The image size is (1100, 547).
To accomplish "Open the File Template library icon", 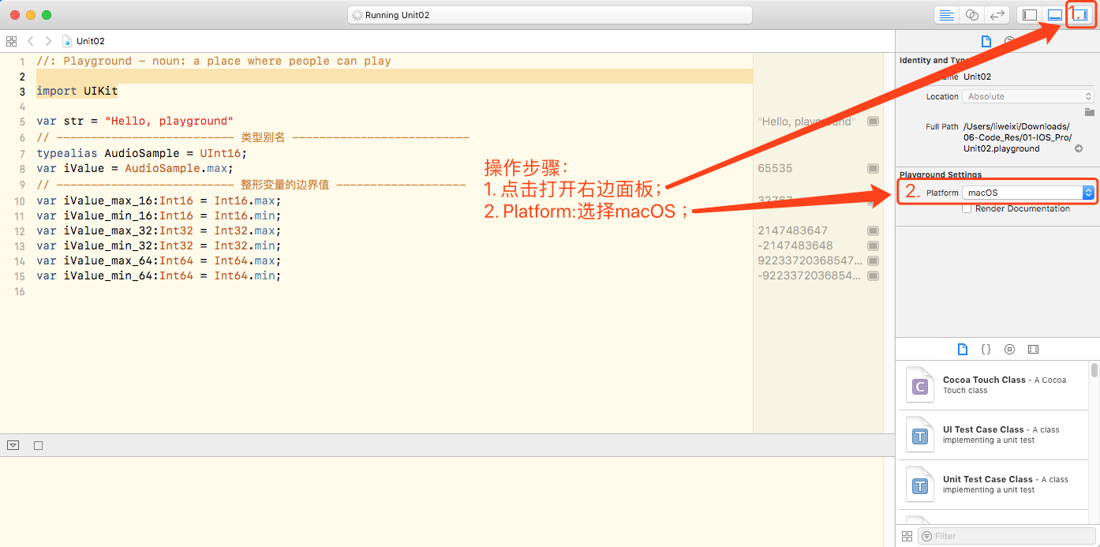I will pyautogui.click(x=963, y=349).
